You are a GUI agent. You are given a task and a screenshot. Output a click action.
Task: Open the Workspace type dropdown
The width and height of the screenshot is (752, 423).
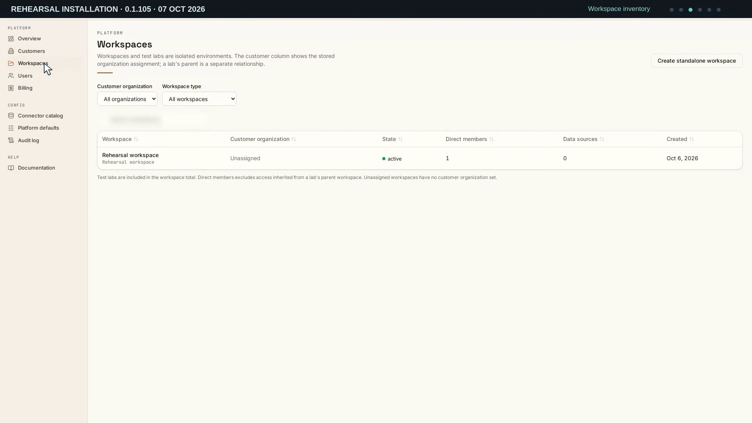coord(199,99)
